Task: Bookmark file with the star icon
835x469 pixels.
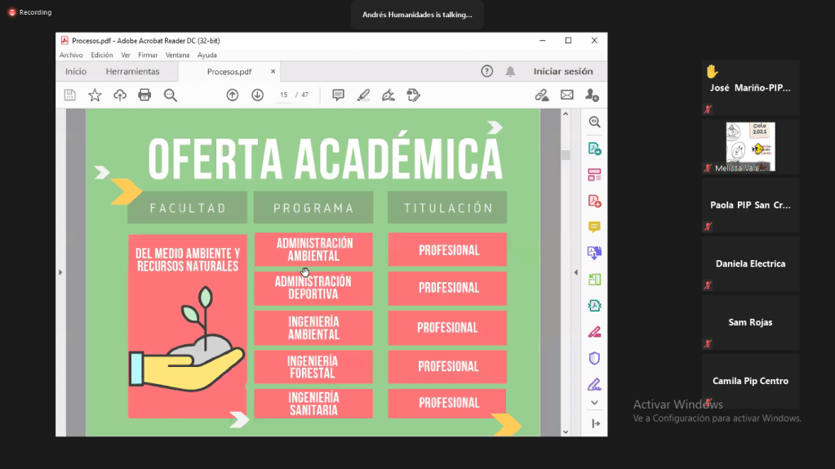Action: [95, 95]
